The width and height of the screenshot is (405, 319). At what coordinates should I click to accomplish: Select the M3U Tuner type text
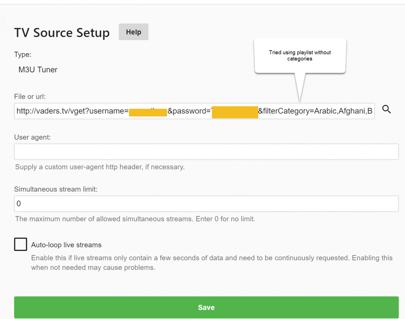(x=38, y=70)
